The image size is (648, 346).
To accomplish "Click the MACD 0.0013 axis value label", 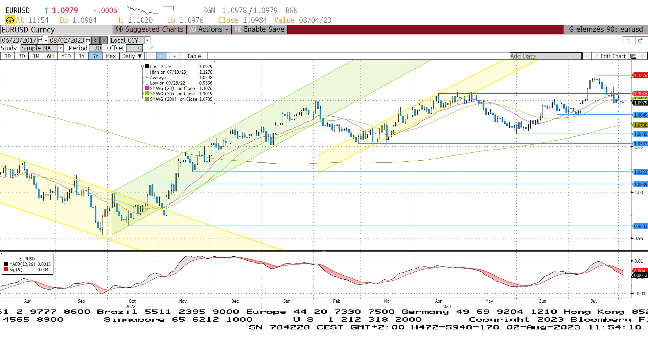I will [640, 275].
